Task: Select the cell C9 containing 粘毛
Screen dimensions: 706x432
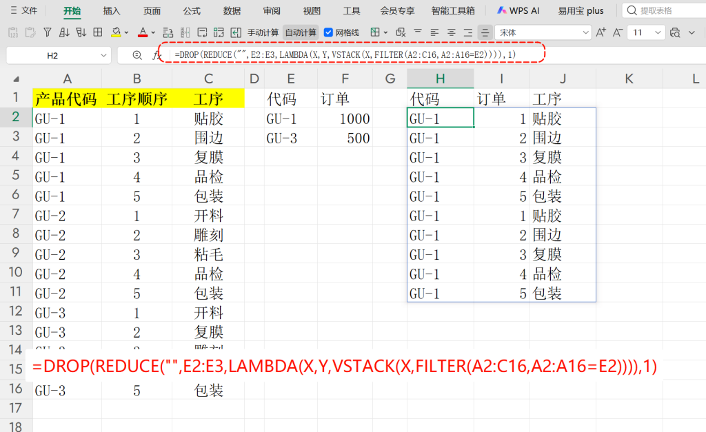Action: (x=208, y=254)
